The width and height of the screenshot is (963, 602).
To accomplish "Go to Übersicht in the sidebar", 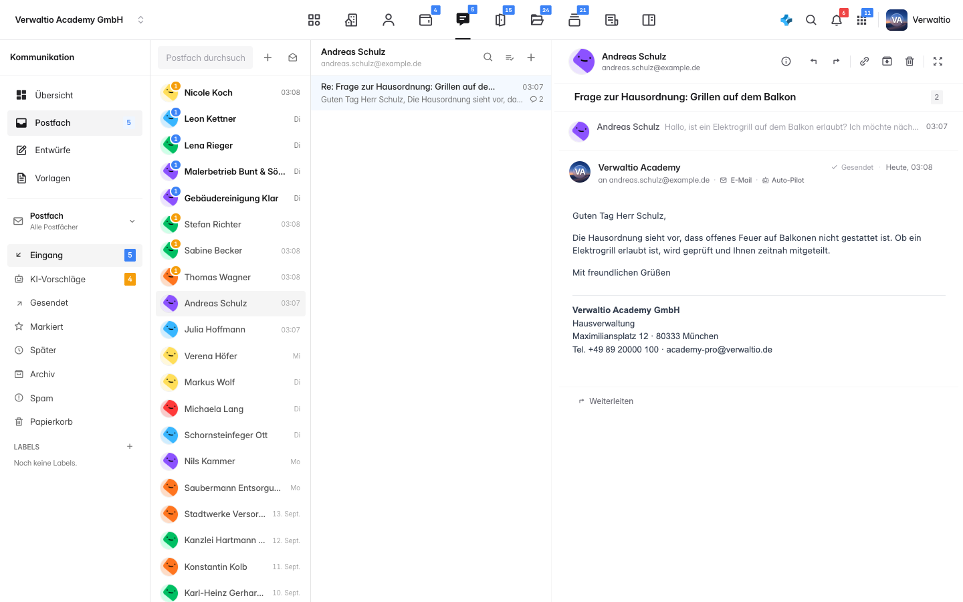I will (75, 95).
